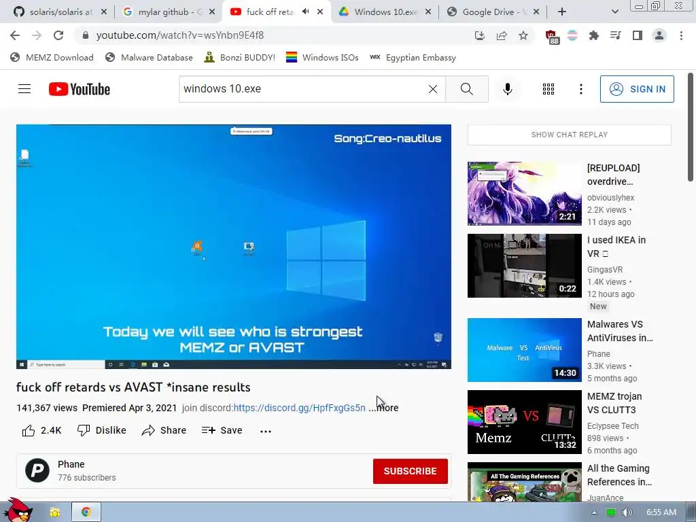This screenshot has height=522, width=696.
Task: Click the video player to pause
Action: (234, 246)
